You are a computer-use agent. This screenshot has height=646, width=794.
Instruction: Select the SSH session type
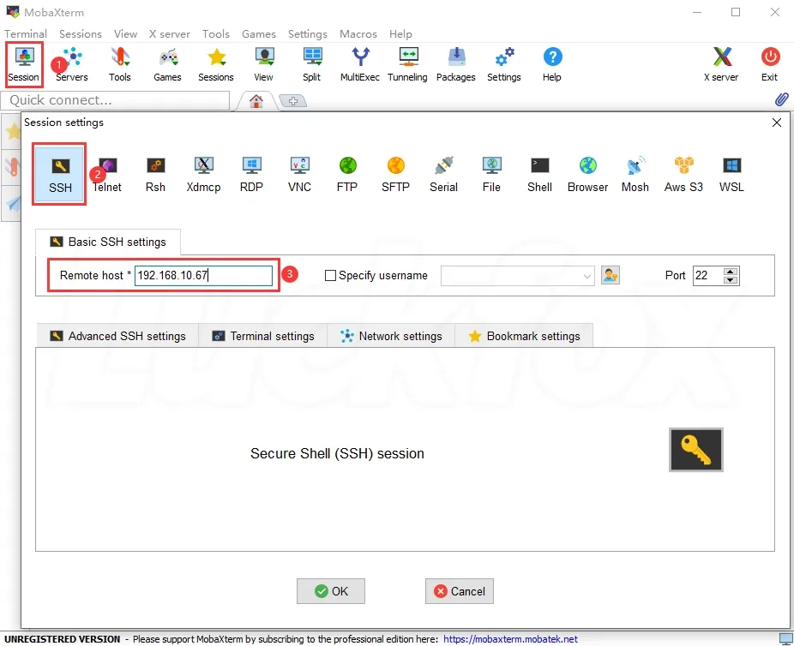pos(60,175)
